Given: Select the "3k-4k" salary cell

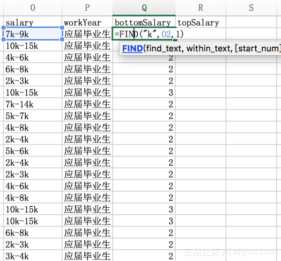Looking at the screenshot, I should [33, 256].
